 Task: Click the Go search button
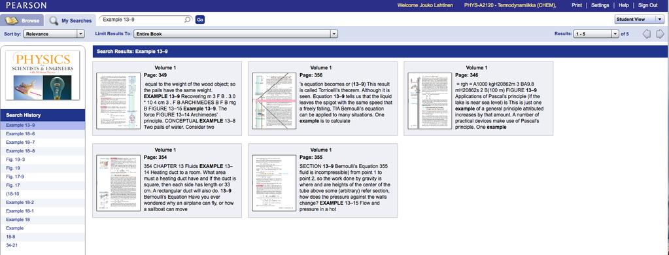[199, 20]
